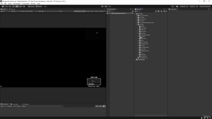Toggle Console info messages filter
This screenshot has height=119, width=212.
tap(97, 106)
